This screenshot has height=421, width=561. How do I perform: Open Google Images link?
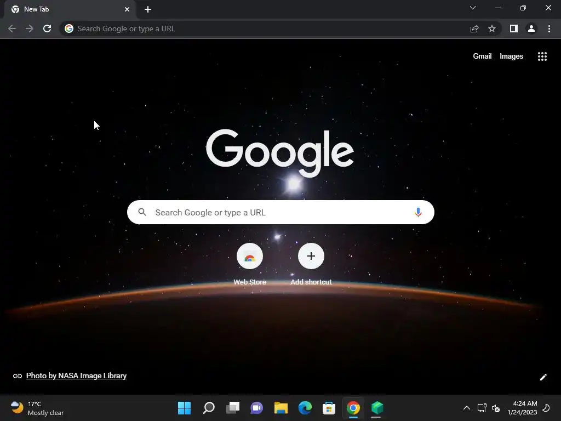(511, 56)
